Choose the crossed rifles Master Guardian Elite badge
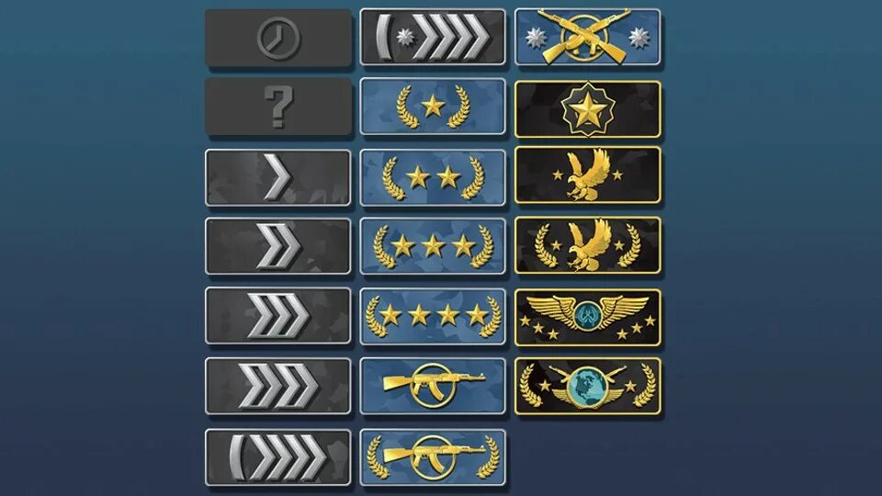The image size is (882, 496). [588, 37]
